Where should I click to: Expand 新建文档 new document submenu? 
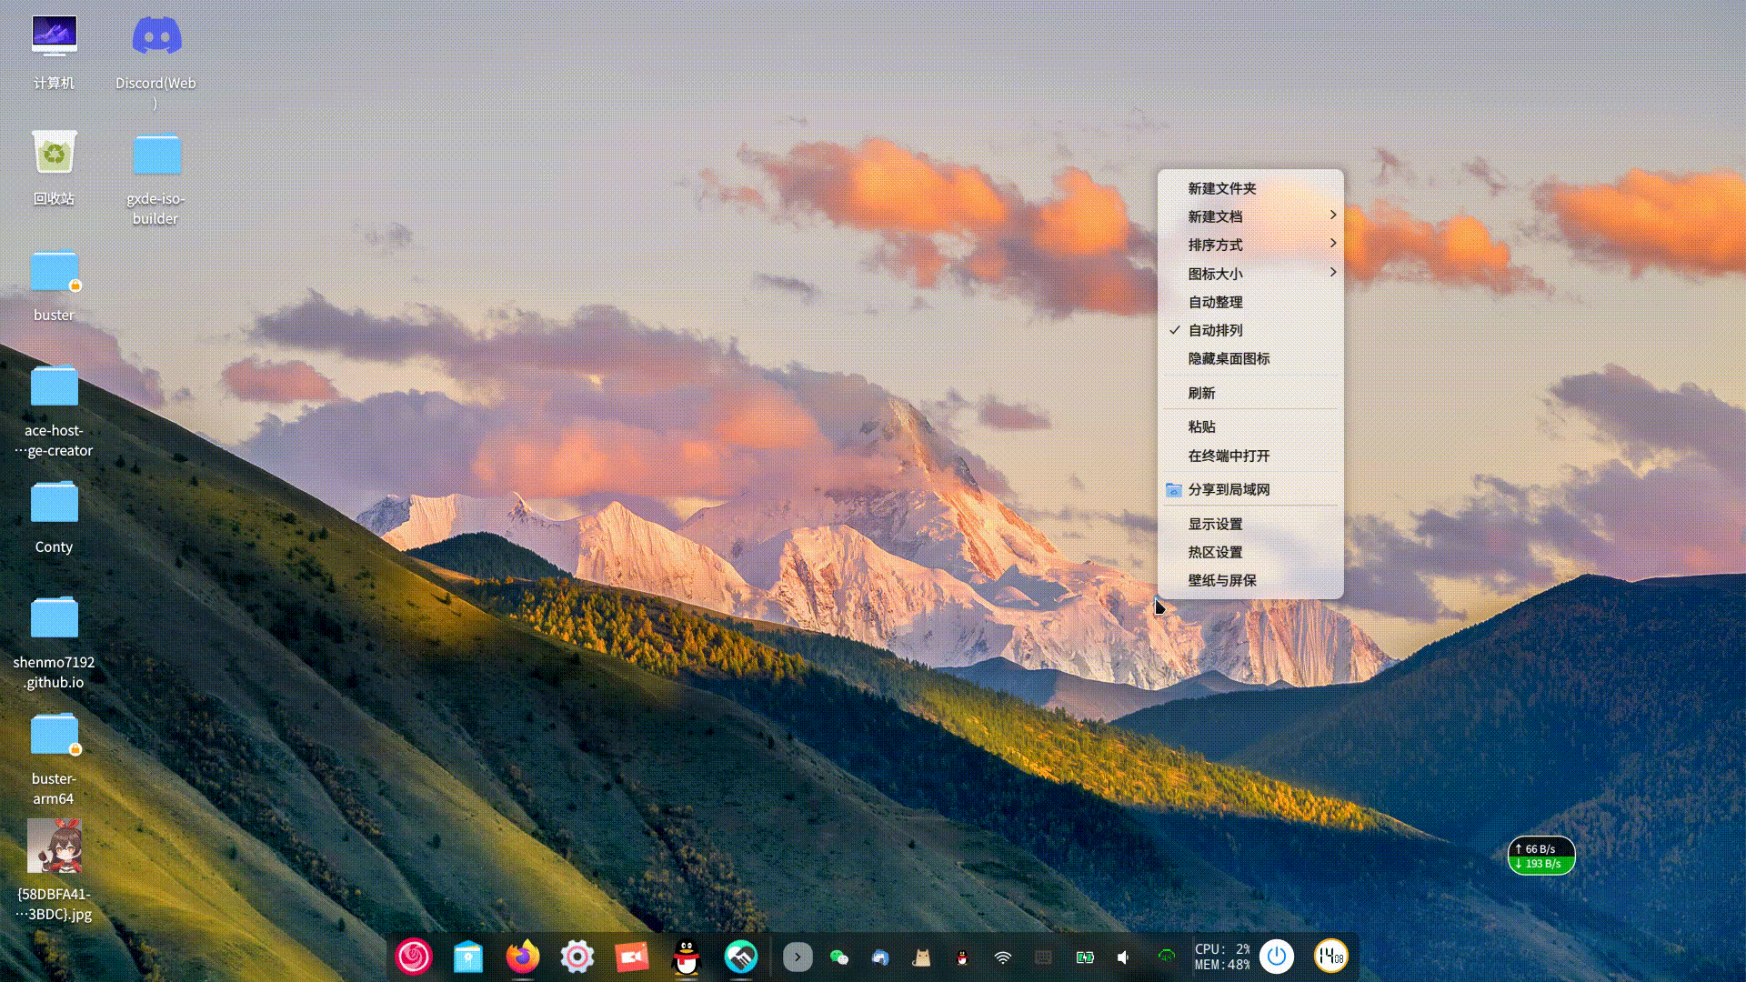1250,215
